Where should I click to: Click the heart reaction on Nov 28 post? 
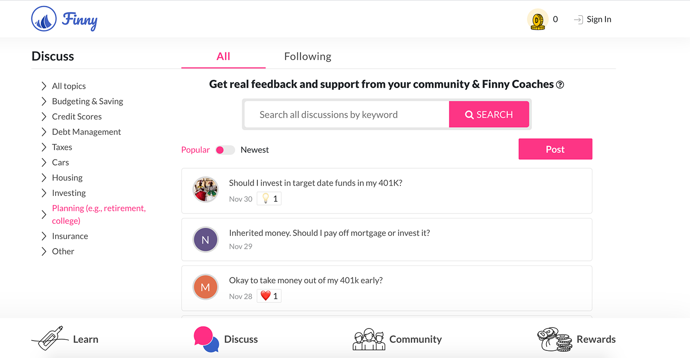(266, 296)
